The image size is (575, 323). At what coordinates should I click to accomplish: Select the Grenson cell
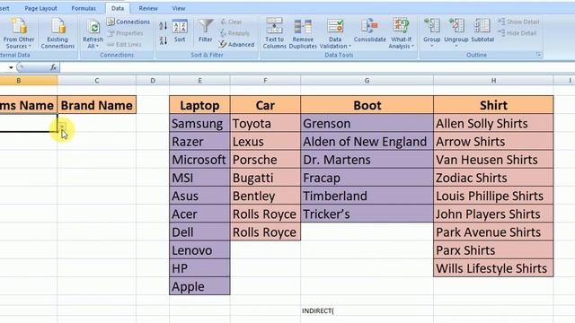[367, 124]
